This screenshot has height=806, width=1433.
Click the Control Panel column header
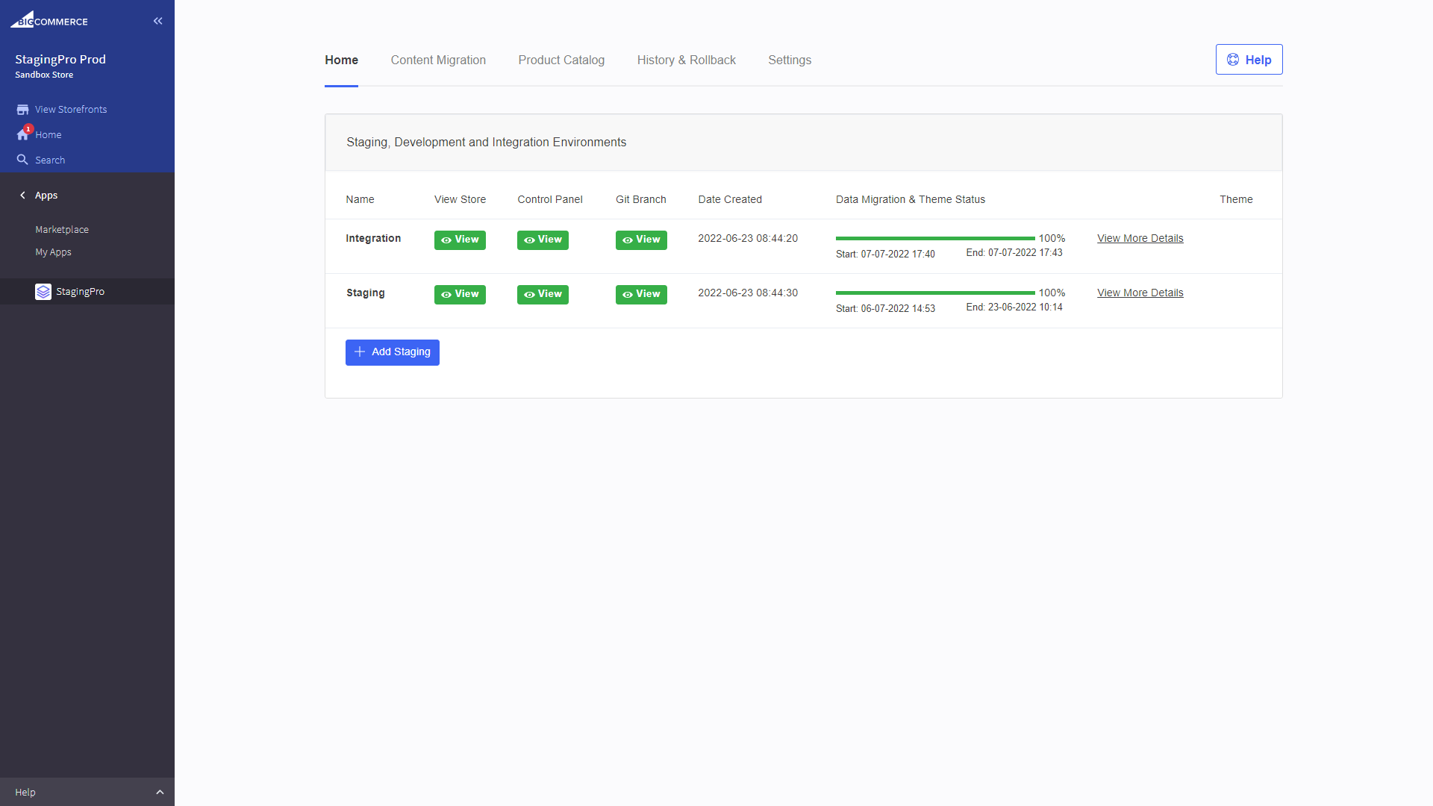[550, 200]
